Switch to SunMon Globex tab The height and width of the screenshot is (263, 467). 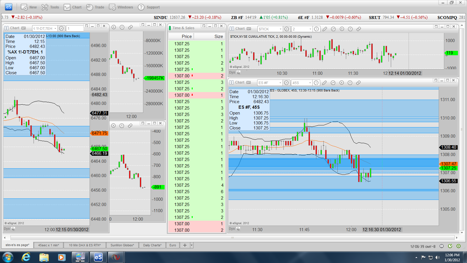coord(122,245)
